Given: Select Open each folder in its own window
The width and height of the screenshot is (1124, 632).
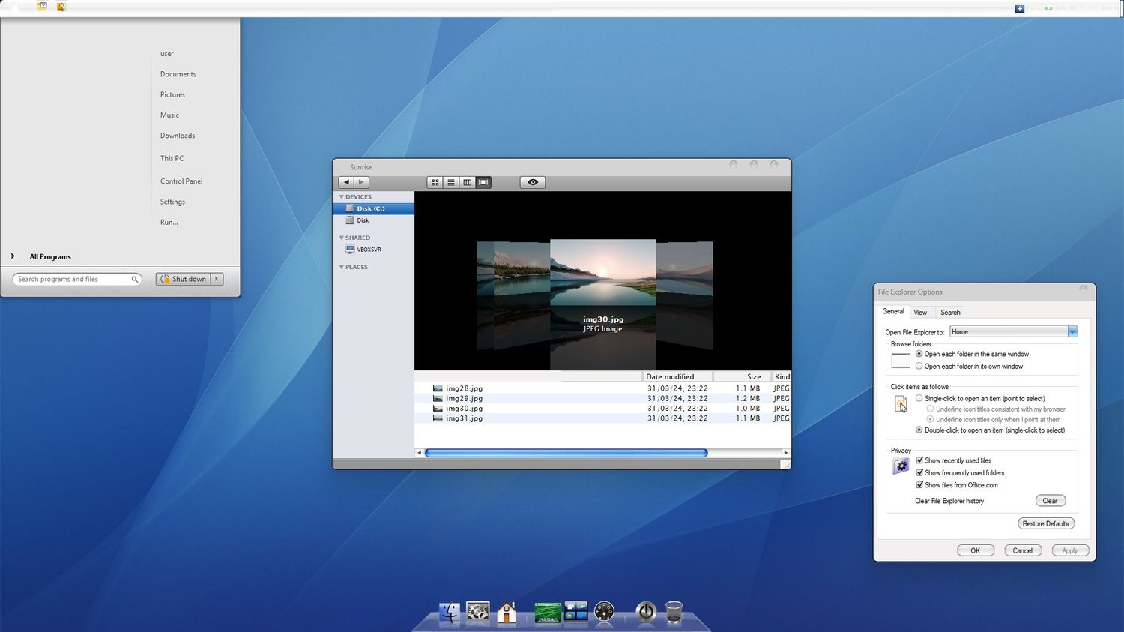Looking at the screenshot, I should [x=919, y=367].
